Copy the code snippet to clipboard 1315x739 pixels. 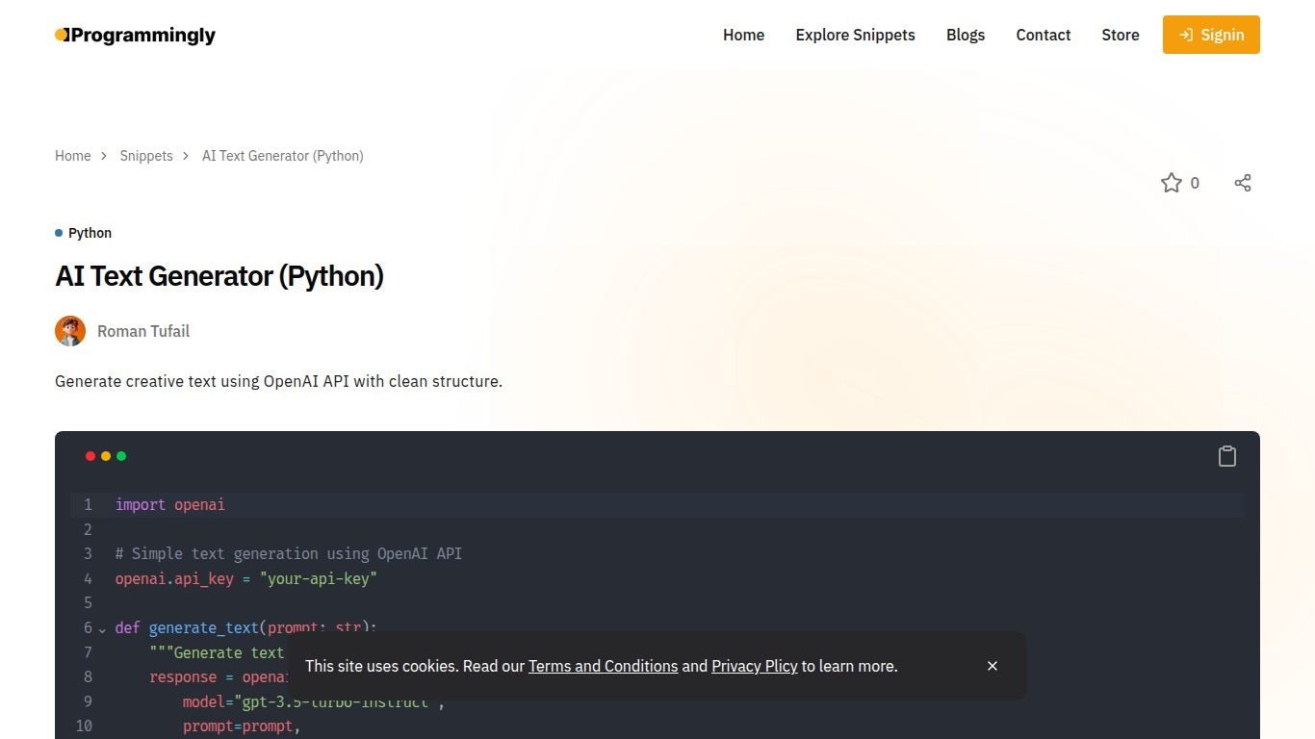pos(1227,455)
